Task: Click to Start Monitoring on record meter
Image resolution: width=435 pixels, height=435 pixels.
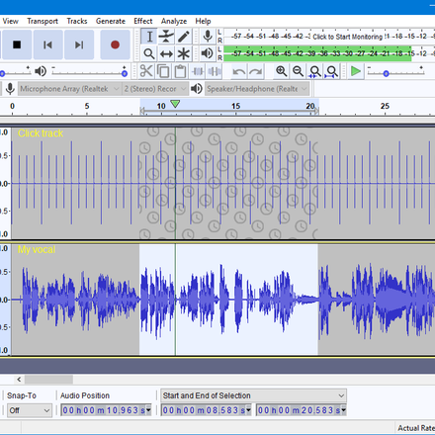Action: (348, 37)
